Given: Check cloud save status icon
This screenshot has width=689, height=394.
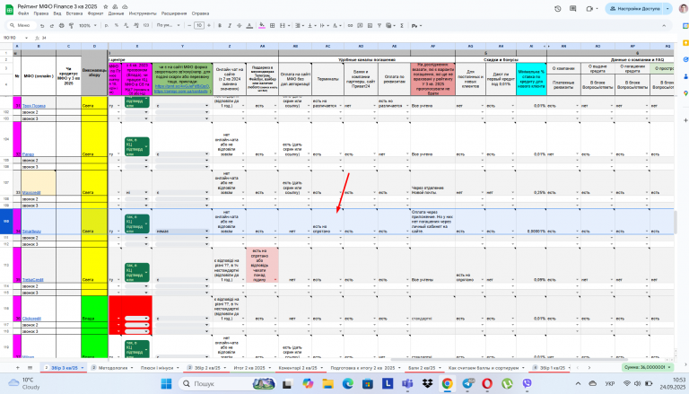Looking at the screenshot, I should (125, 7).
